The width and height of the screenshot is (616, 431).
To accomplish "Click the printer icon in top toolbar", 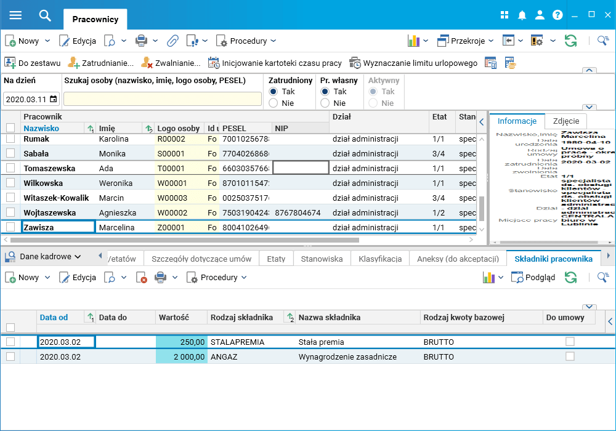I will pos(141,41).
